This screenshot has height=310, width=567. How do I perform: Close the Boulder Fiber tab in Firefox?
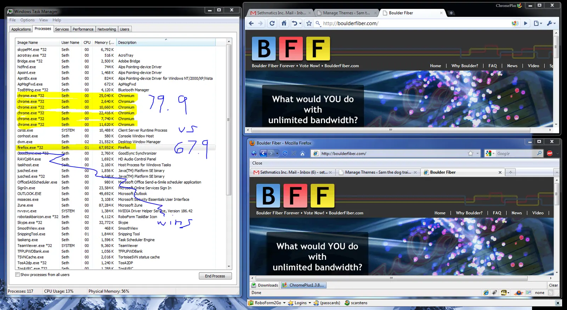point(500,172)
